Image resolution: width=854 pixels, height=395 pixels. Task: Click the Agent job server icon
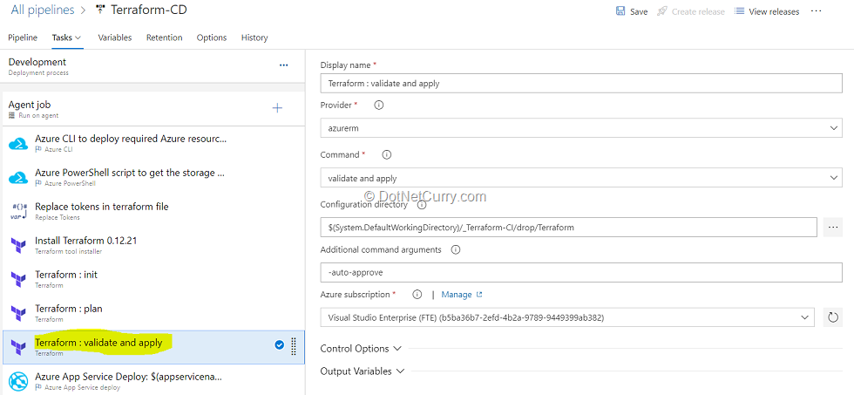pos(11,115)
